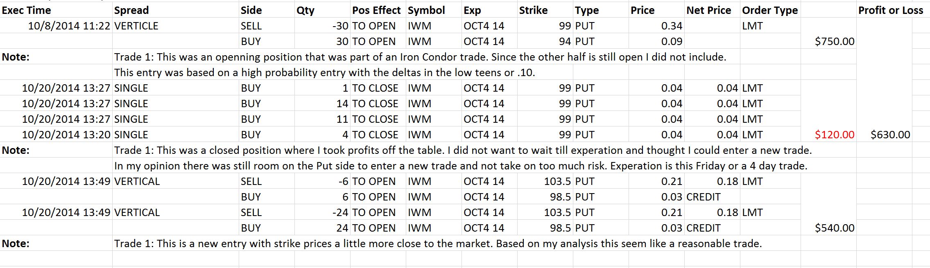Click the Order Type header cell
The image size is (930, 268).
(770, 10)
